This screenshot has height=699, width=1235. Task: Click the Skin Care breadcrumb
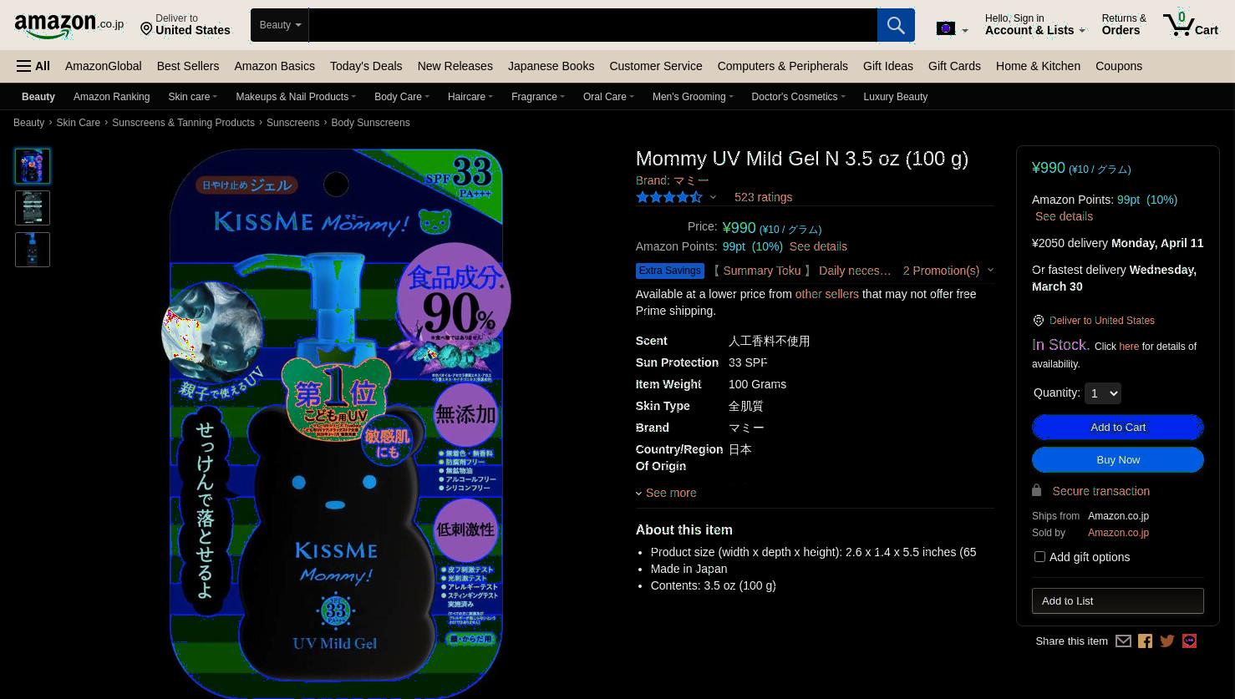pyautogui.click(x=78, y=123)
